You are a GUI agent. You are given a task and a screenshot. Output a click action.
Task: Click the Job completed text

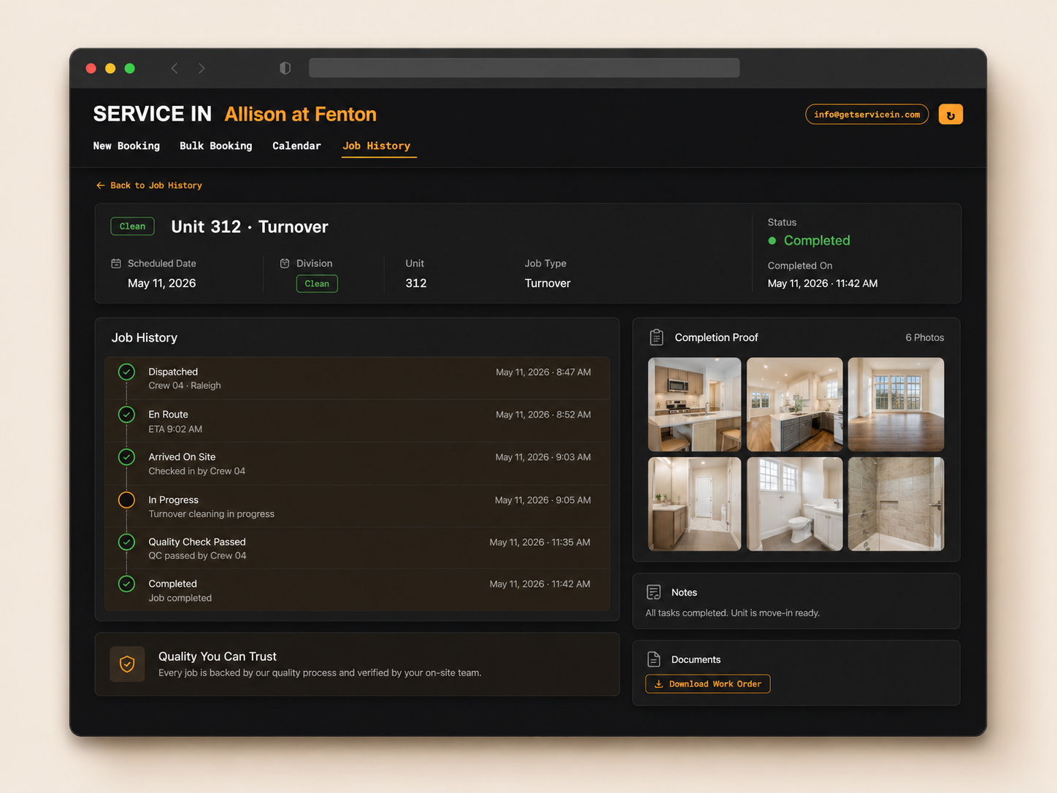click(x=180, y=598)
